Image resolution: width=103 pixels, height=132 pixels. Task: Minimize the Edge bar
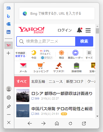coord(9,114)
